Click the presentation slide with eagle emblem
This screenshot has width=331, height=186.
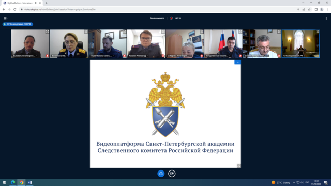coord(165,114)
